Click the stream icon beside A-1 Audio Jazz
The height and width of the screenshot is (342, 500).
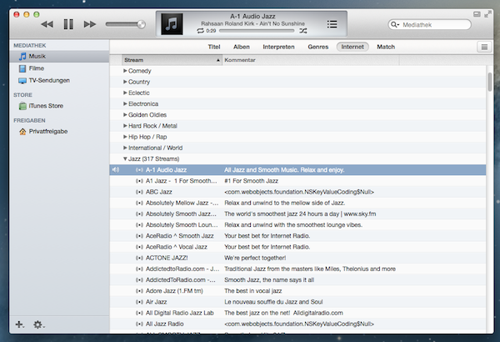click(x=139, y=170)
